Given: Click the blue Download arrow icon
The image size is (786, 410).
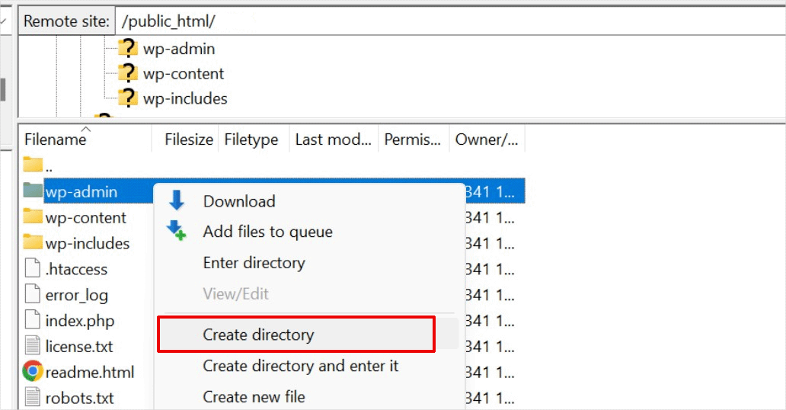Looking at the screenshot, I should [x=177, y=201].
